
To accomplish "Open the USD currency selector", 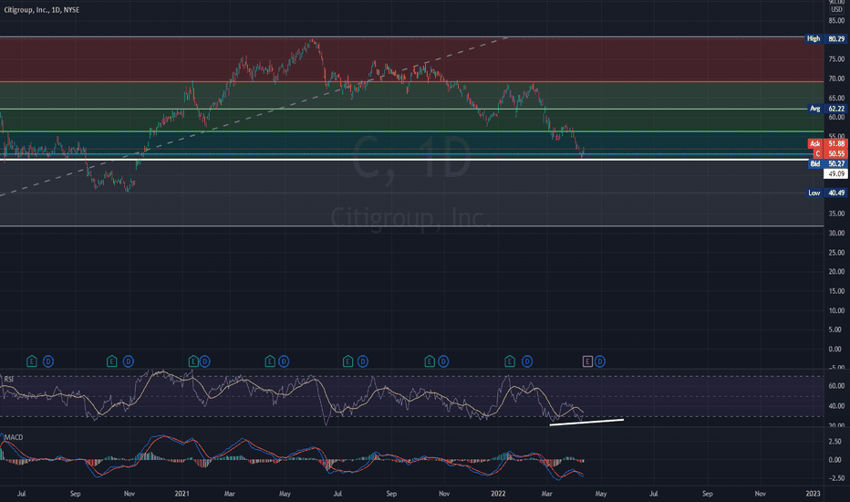I will tap(836, 10).
